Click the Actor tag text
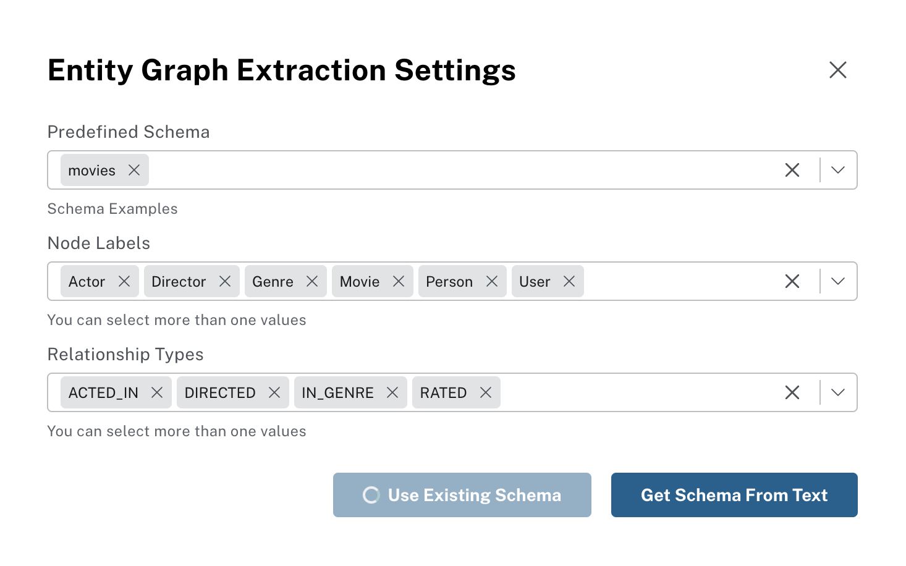Image resolution: width=906 pixels, height=566 pixels. 87,282
